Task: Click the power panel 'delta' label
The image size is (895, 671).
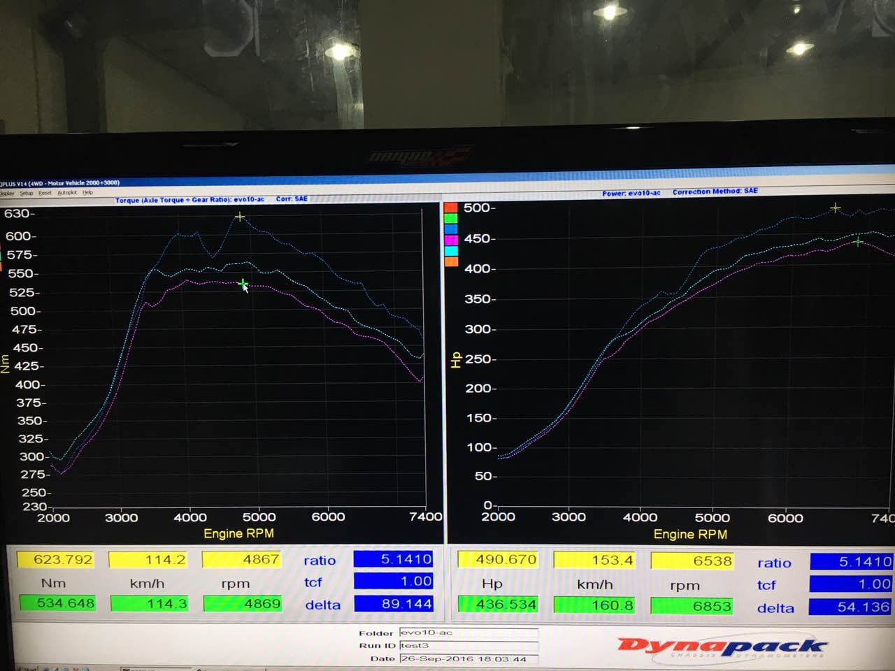Action: tap(775, 608)
